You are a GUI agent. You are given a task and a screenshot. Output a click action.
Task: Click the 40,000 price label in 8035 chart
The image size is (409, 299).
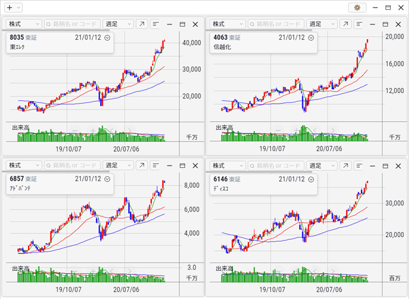pyautogui.click(x=192, y=43)
